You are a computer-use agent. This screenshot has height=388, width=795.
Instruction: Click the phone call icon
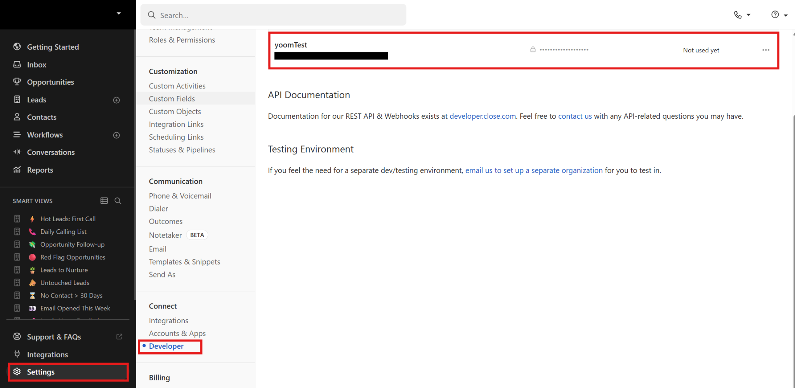738,15
